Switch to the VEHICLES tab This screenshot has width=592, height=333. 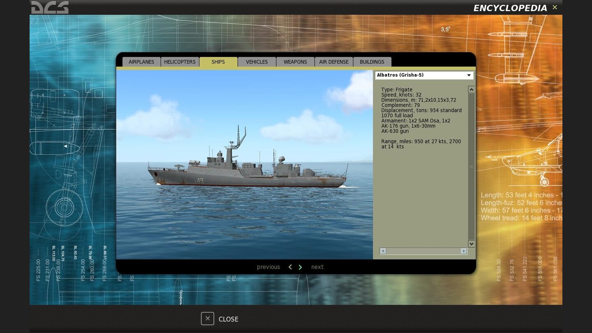pyautogui.click(x=257, y=62)
